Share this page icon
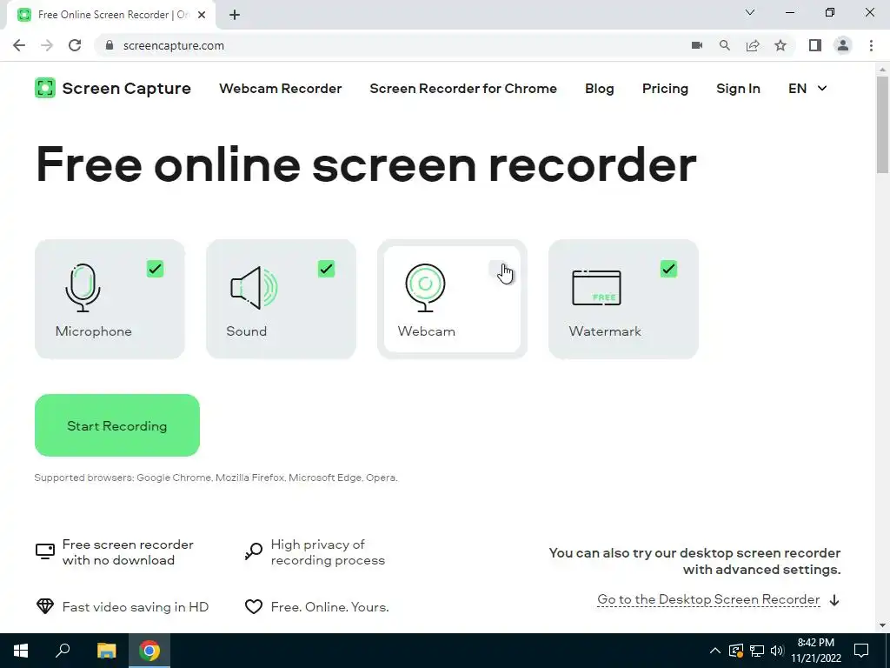 click(x=753, y=45)
